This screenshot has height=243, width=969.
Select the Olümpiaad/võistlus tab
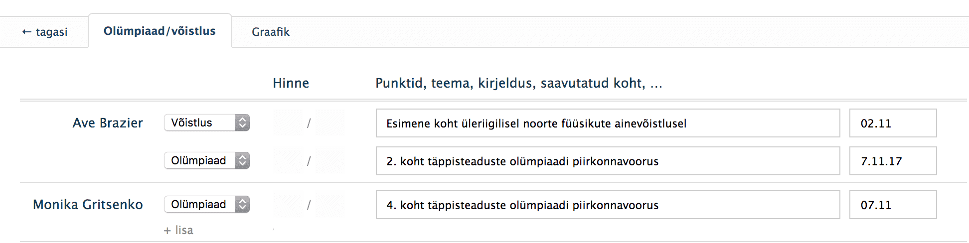(x=160, y=31)
